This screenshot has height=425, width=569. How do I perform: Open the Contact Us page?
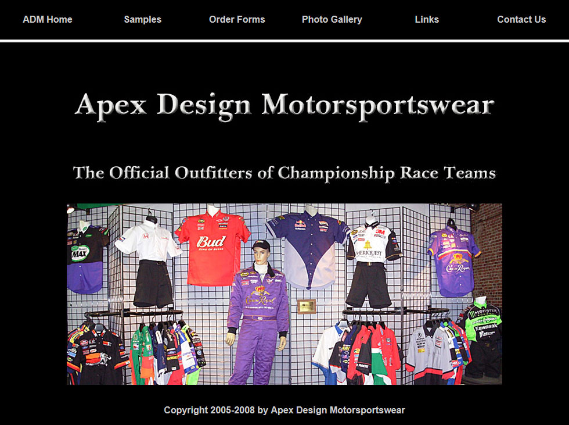[x=521, y=20]
